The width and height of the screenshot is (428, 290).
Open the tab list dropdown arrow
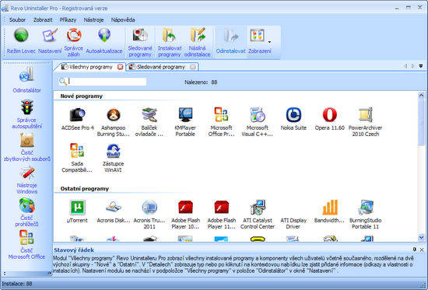[x=421, y=66]
